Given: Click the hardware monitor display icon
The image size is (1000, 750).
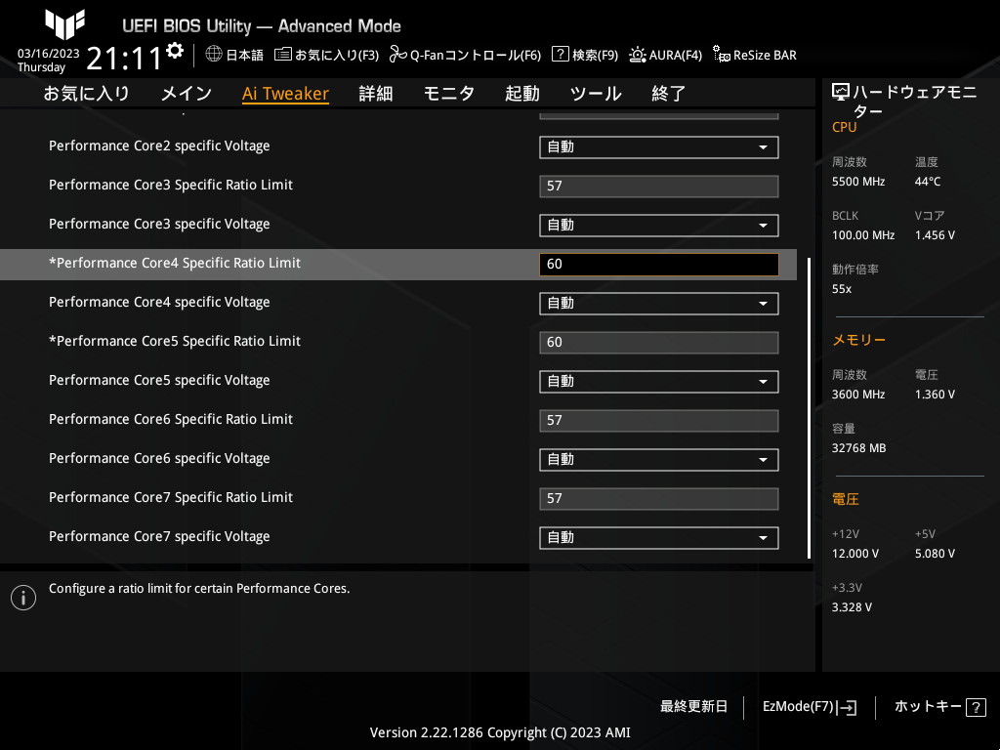Looking at the screenshot, I should [x=841, y=93].
